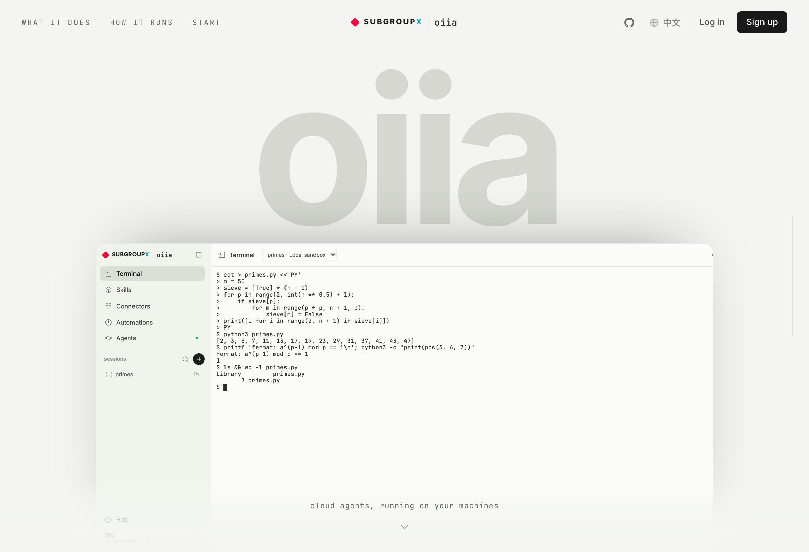Viewport: 809px width, 552px height.
Task: Click the Help question-mark icon
Action: (x=108, y=519)
